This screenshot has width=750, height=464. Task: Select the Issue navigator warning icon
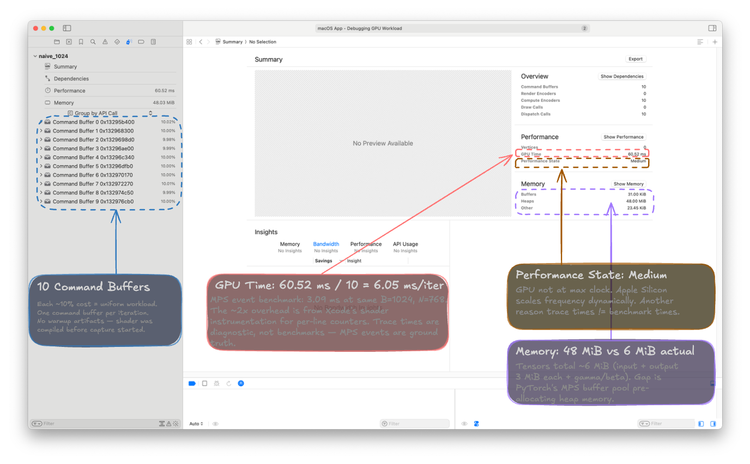pyautogui.click(x=105, y=42)
